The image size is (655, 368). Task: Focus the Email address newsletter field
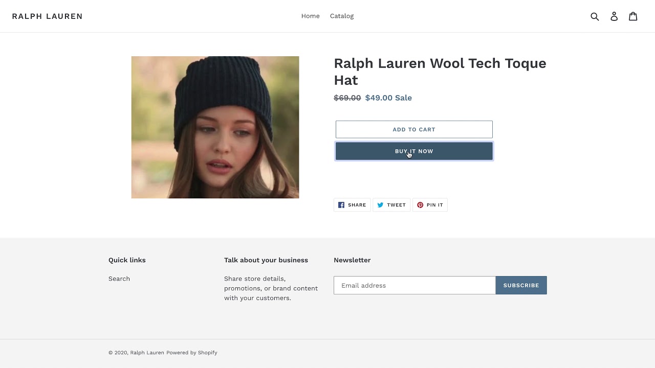pyautogui.click(x=414, y=285)
